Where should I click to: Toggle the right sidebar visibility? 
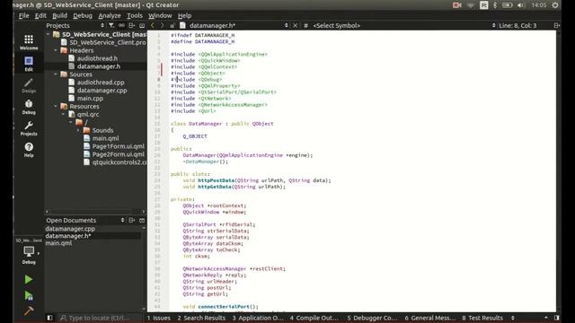557,318
